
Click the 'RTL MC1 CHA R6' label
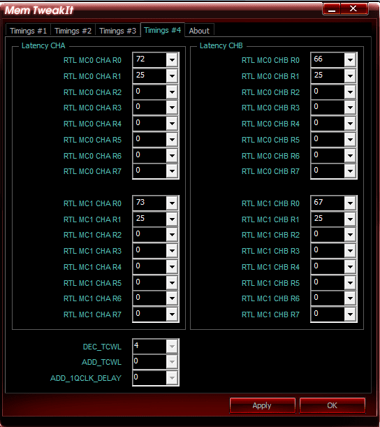click(x=92, y=298)
